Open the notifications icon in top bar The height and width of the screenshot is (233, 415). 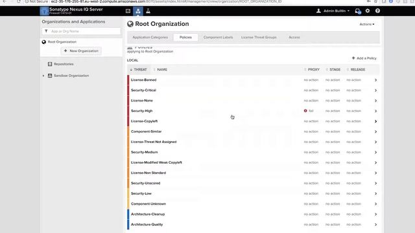(358, 11)
